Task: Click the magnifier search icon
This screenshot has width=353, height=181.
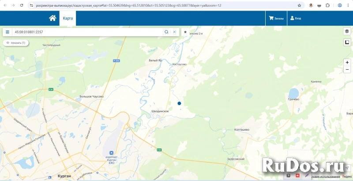Action: pos(166,32)
